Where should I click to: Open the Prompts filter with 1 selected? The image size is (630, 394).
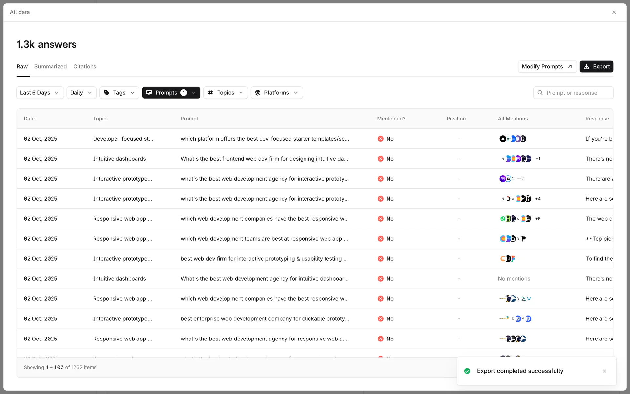tap(171, 93)
